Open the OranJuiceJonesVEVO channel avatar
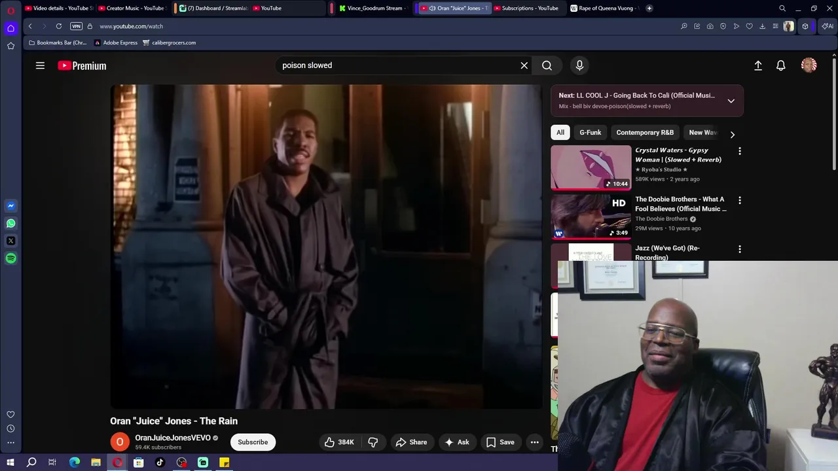Image resolution: width=838 pixels, height=471 pixels. (120, 442)
